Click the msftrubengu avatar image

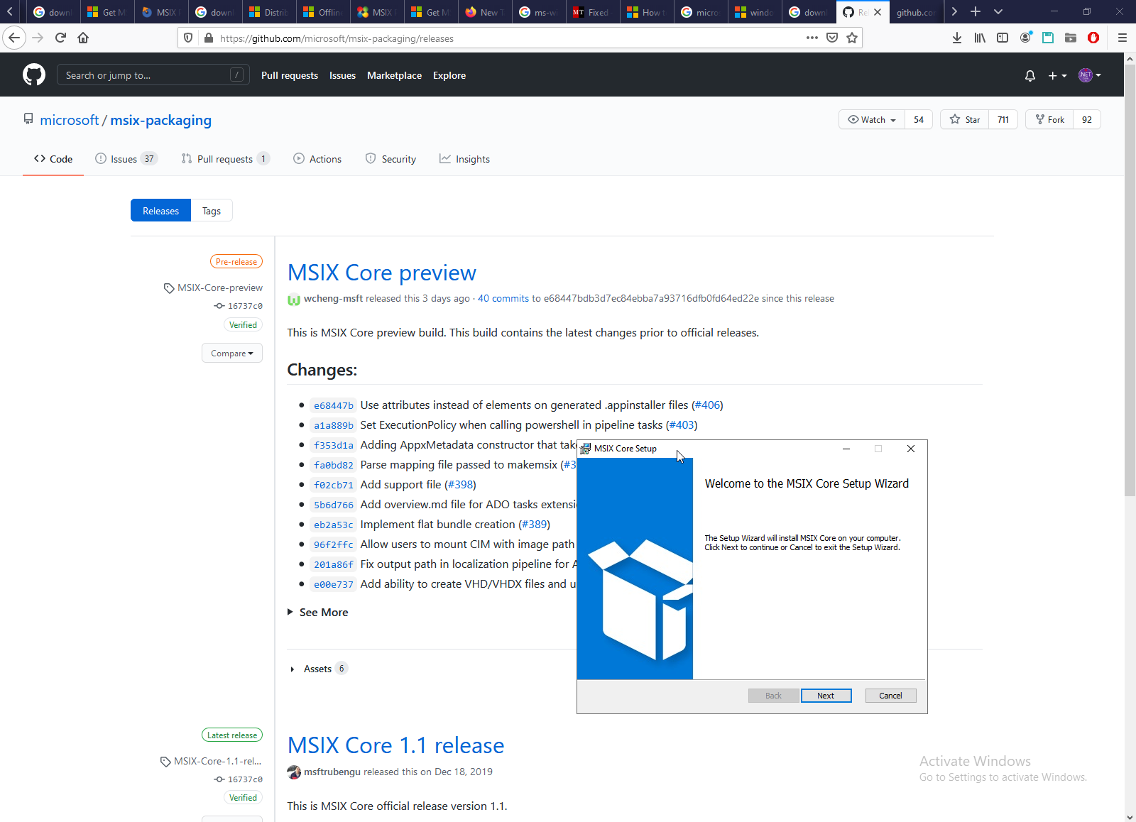tap(294, 772)
